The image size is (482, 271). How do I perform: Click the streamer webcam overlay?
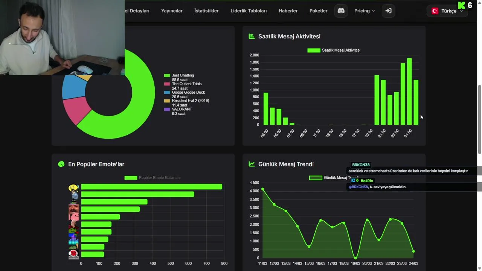[62, 38]
